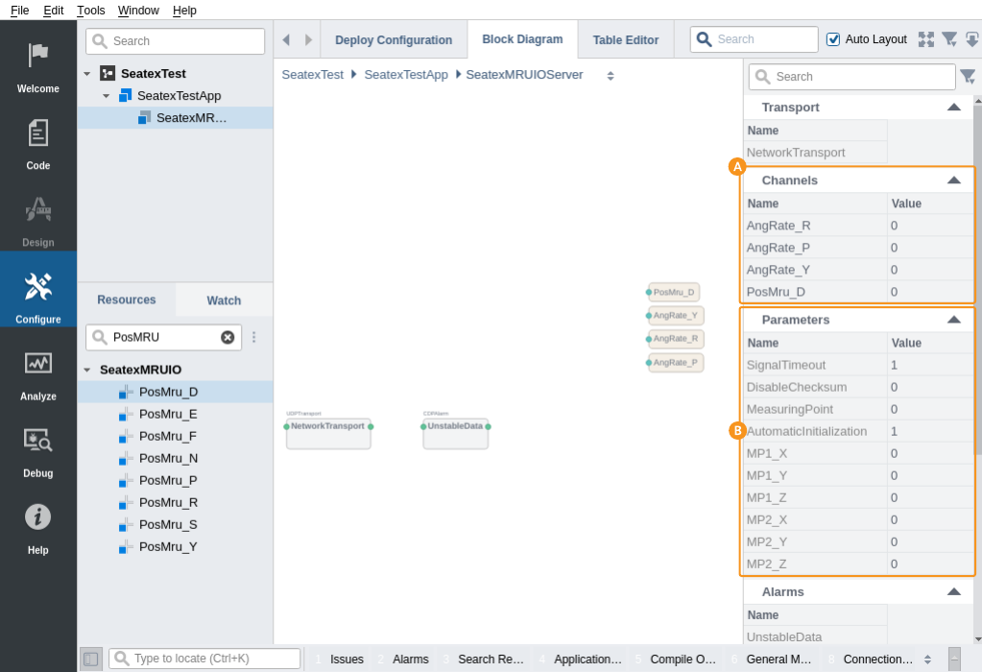Collapse the SeatexMRUIO resource group
Viewport: 982px width, 672px height.
click(x=87, y=370)
